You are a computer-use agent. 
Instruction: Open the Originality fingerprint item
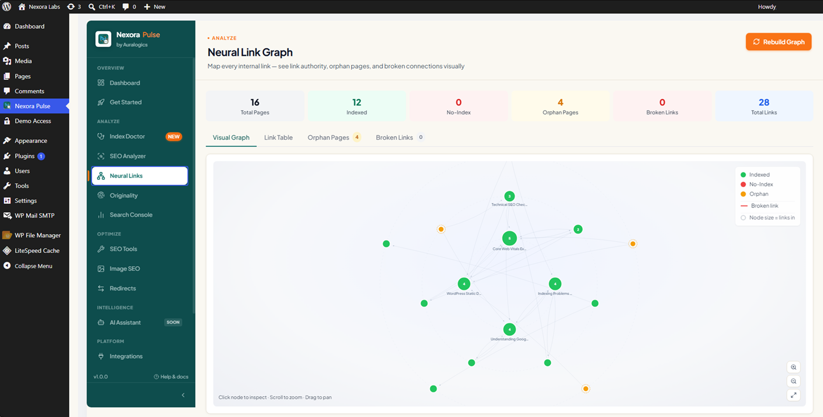tap(140, 195)
